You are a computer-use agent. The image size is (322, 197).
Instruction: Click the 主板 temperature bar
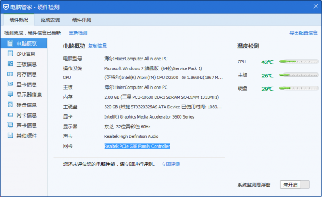click(298, 75)
